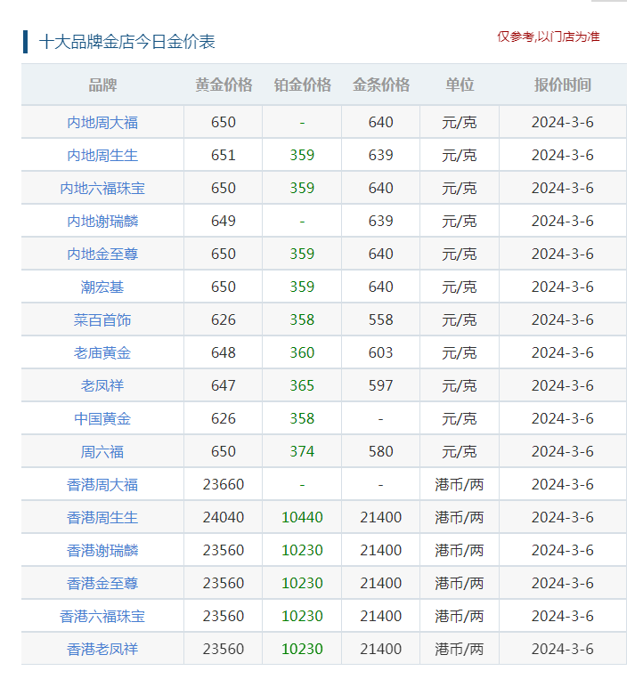Open the 香港周大福 link
This screenshot has height=679, width=643.
[x=102, y=484]
